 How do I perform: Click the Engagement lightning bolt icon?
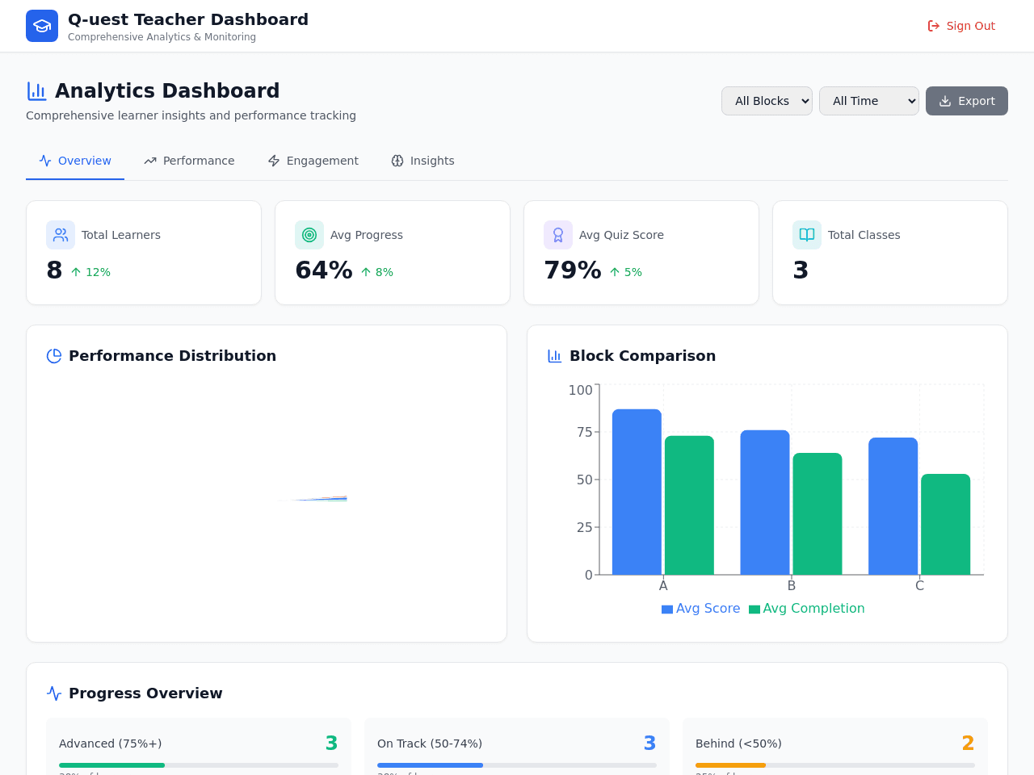pyautogui.click(x=274, y=161)
